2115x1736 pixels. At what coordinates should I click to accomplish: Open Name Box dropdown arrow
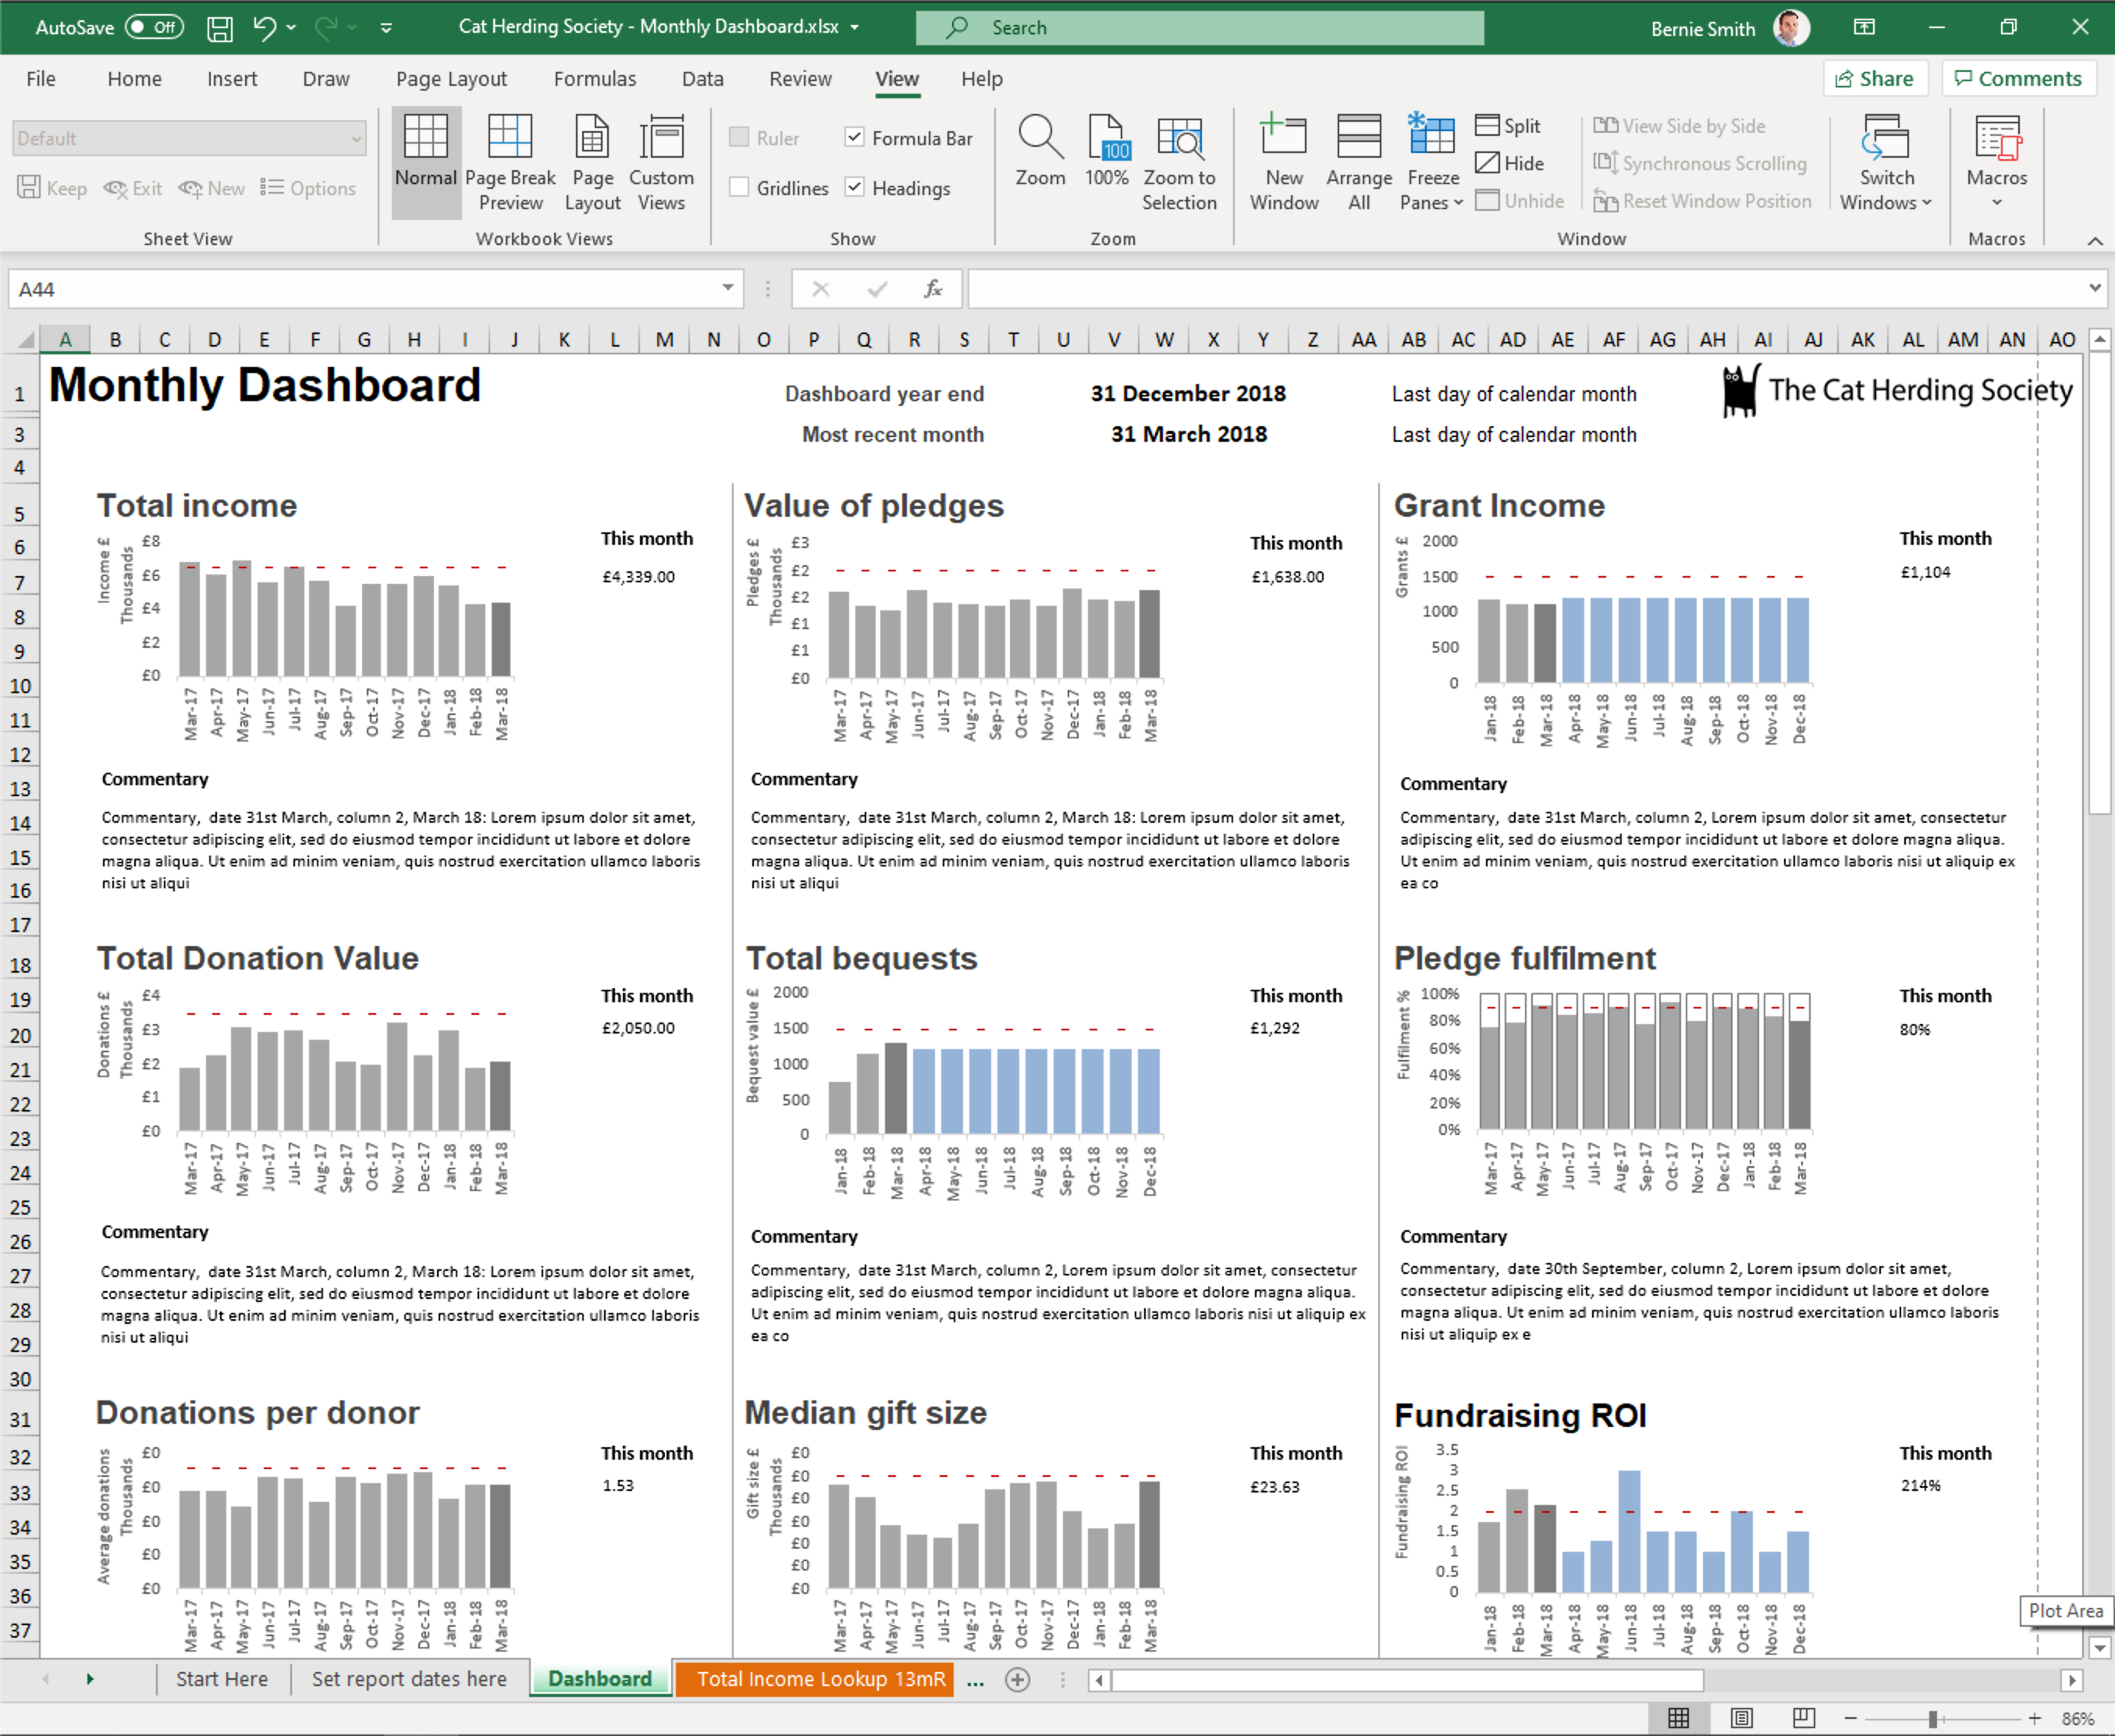tap(728, 289)
